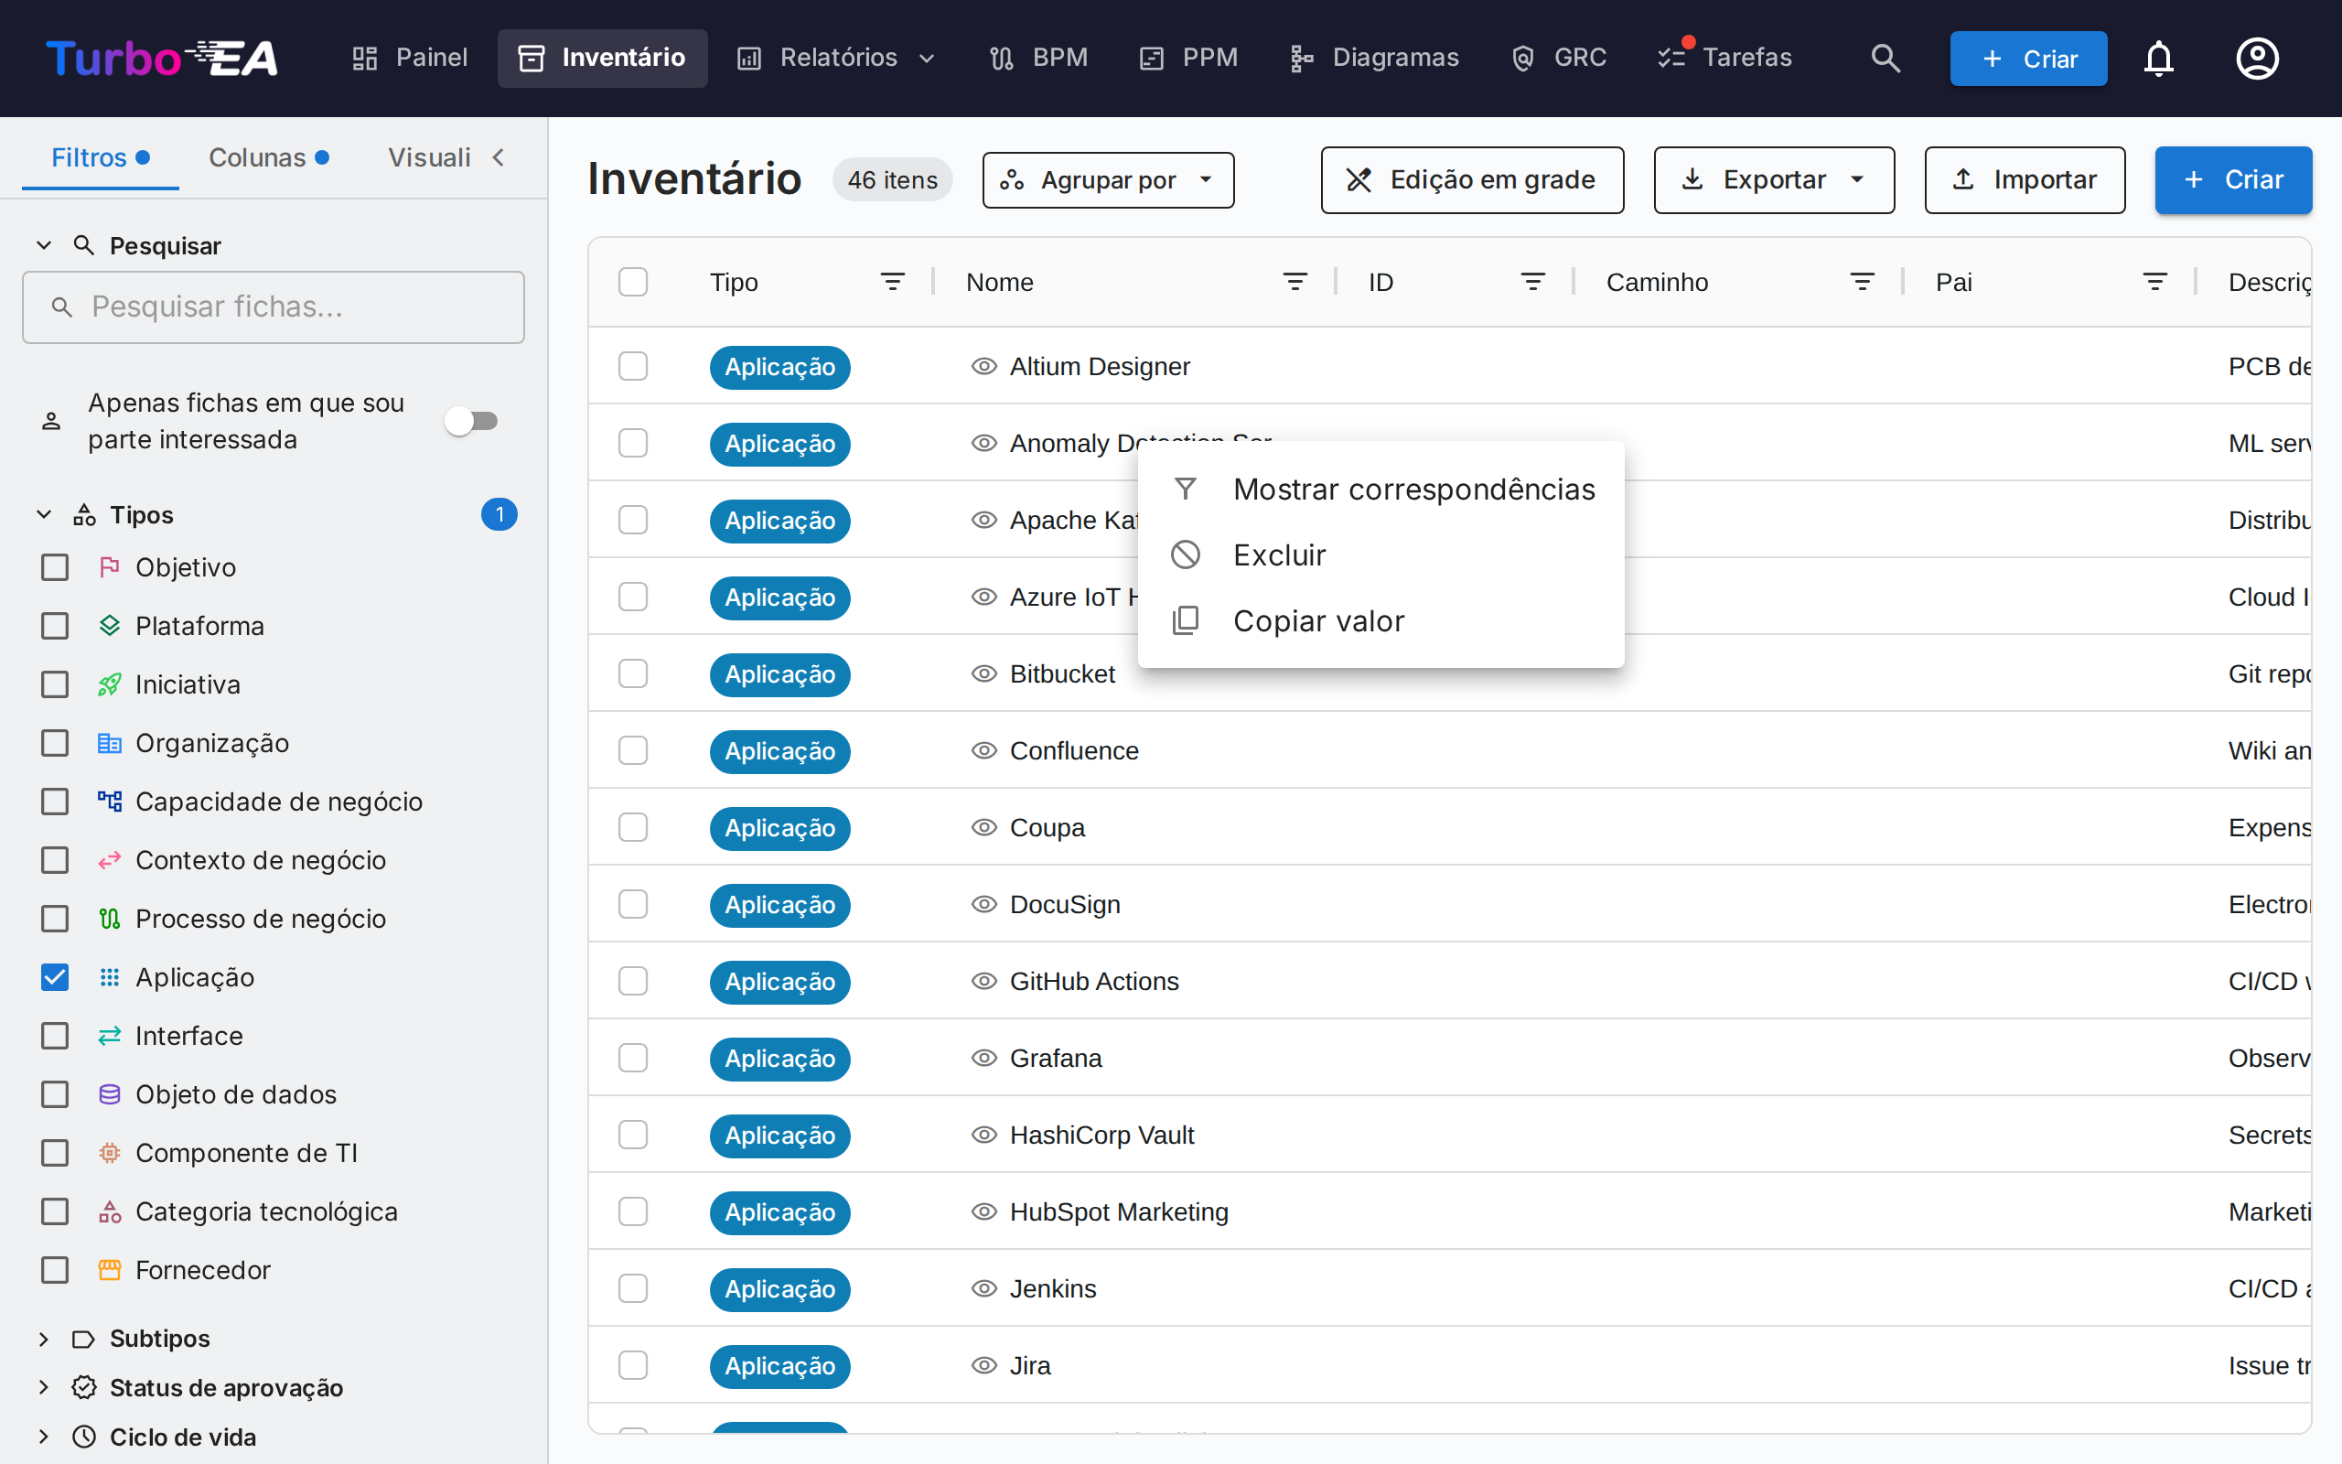Open the search magnifier in top navigation

point(1885,58)
